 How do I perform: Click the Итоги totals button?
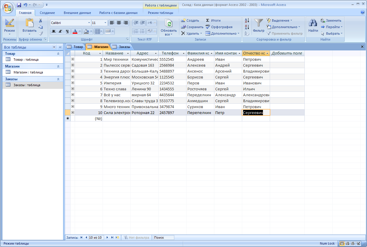pyautogui.click(x=213, y=20)
